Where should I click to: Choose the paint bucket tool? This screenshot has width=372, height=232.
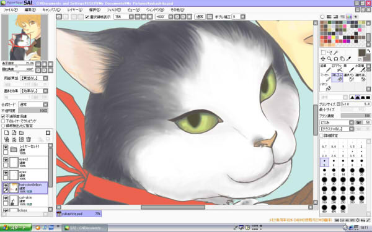325,87
